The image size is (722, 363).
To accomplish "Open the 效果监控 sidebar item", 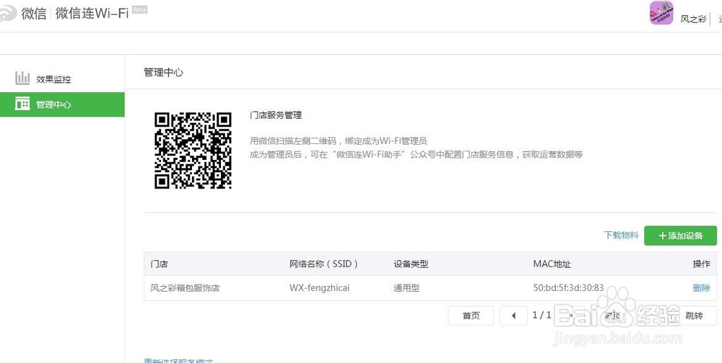I will coord(62,79).
